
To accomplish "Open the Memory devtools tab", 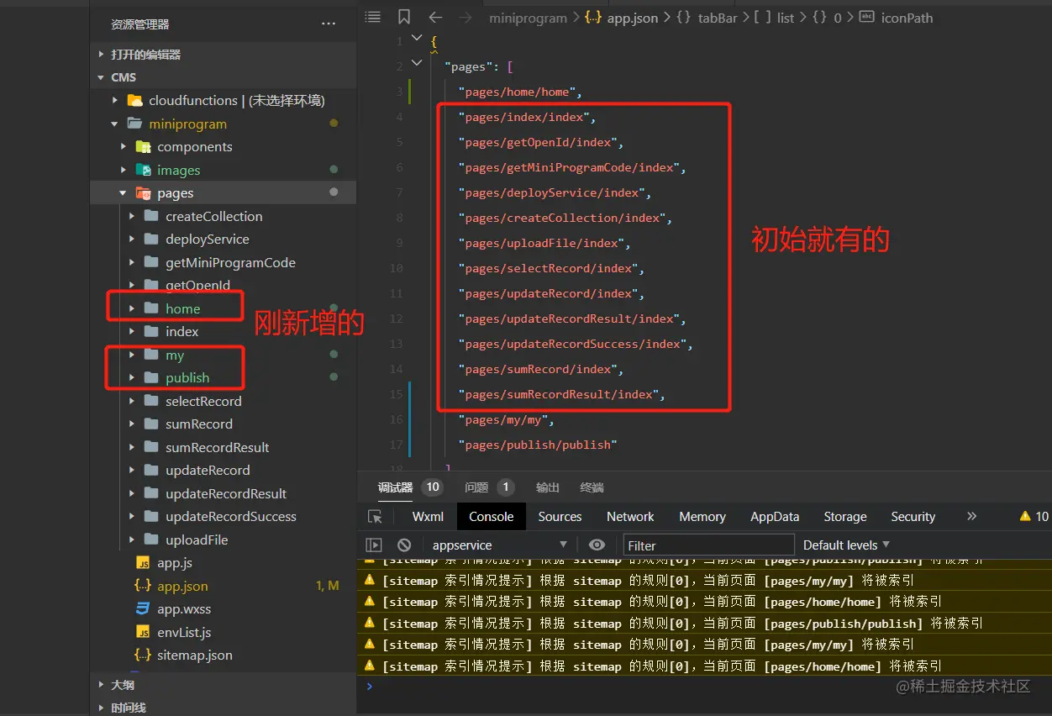I will pyautogui.click(x=702, y=516).
